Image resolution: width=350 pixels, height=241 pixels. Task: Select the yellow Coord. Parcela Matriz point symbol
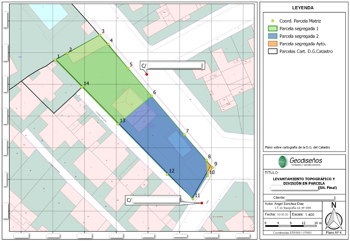(x=273, y=21)
